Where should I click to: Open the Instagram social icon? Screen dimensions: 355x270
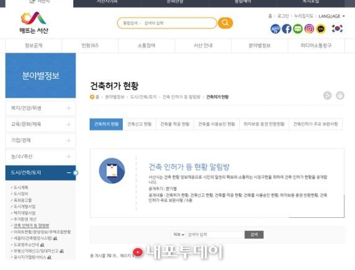309,29
